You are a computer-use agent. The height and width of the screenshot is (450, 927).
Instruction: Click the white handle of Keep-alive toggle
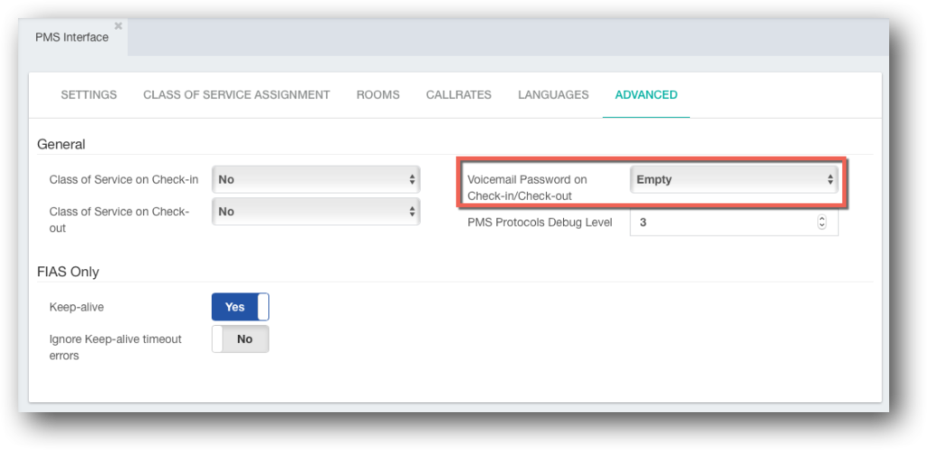click(x=263, y=307)
